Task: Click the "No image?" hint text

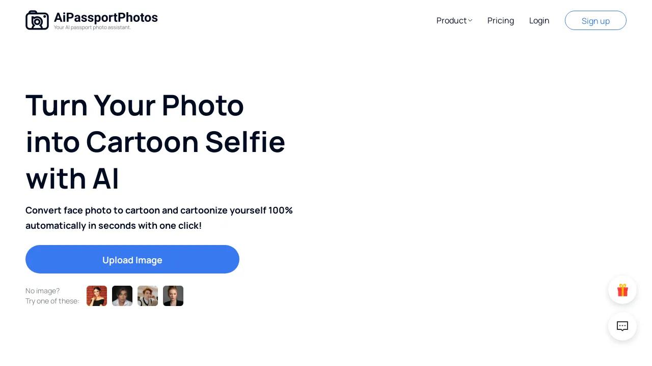Action: coord(43,291)
